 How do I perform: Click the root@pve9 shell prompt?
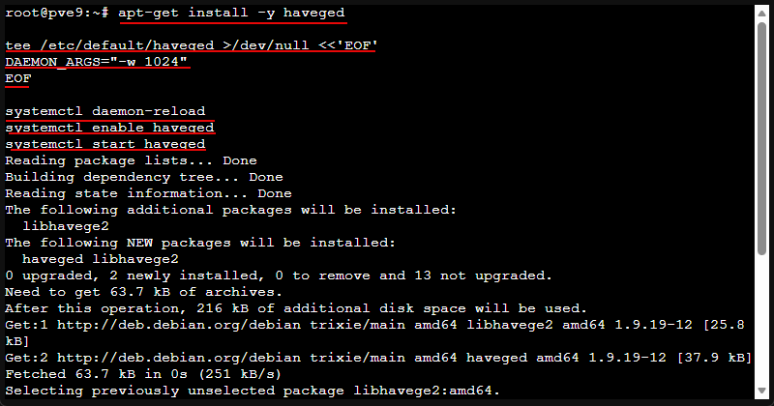pos(56,14)
